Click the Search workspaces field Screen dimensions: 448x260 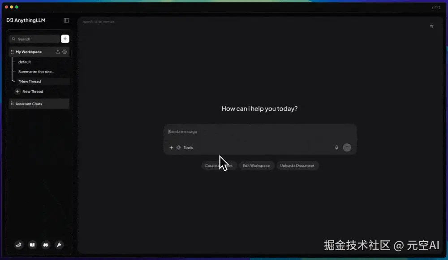[x=34, y=39]
